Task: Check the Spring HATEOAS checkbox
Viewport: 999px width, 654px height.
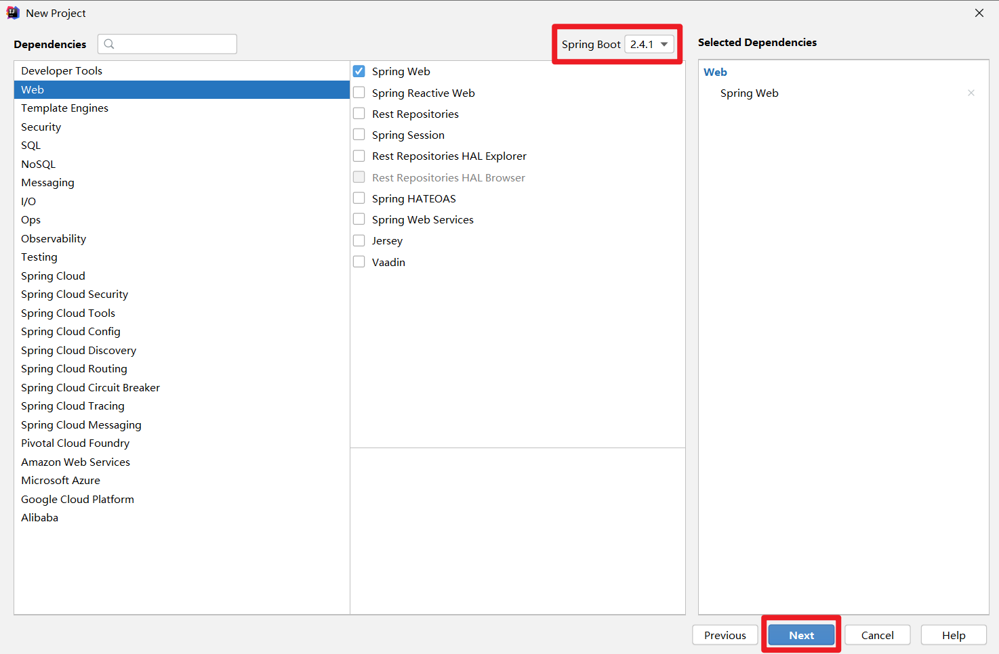Action: (x=359, y=198)
